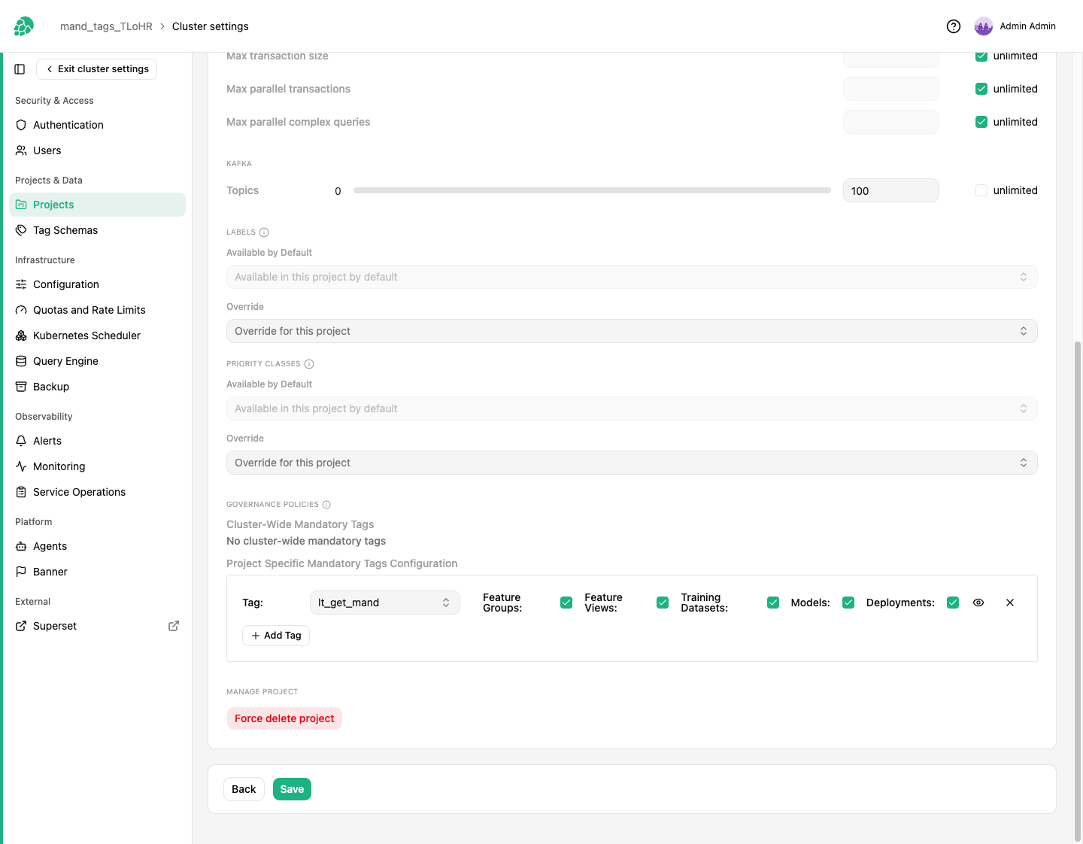Open Quotas and Rate Limits
The width and height of the screenshot is (1083, 844).
pyautogui.click(x=97, y=310)
